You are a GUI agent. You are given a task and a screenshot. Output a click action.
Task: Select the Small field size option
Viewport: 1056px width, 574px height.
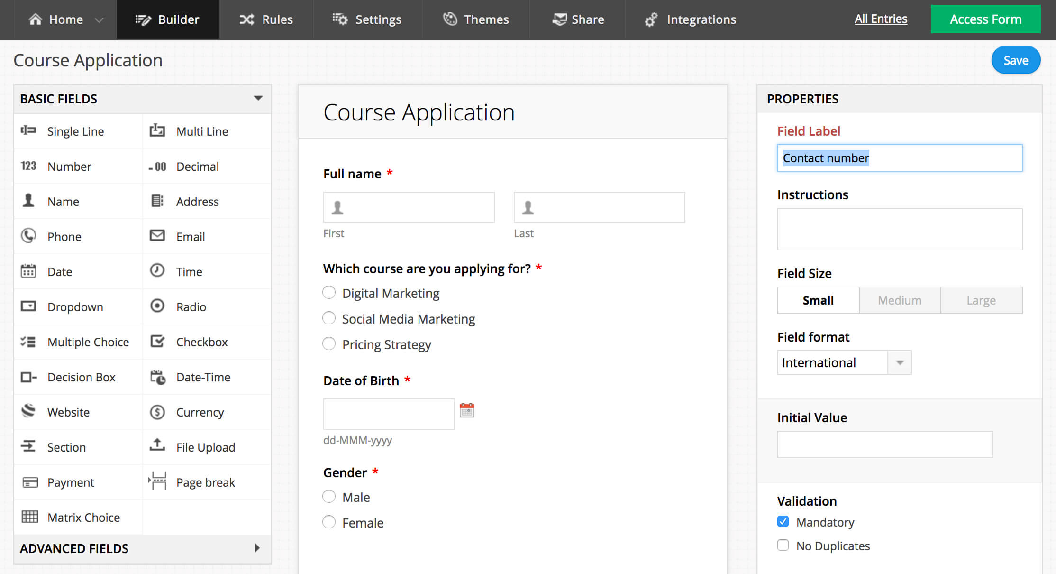pyautogui.click(x=818, y=299)
